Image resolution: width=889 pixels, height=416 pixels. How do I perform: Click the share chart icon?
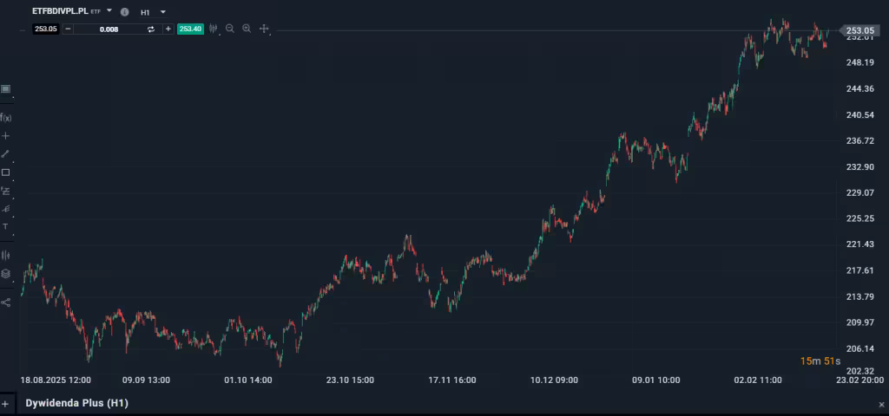pos(5,302)
